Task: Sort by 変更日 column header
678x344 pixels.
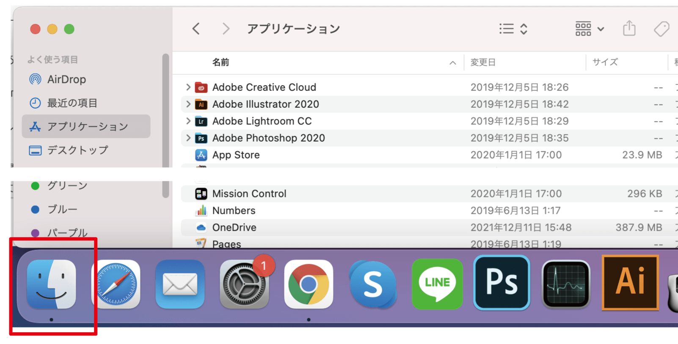Action: pyautogui.click(x=483, y=63)
